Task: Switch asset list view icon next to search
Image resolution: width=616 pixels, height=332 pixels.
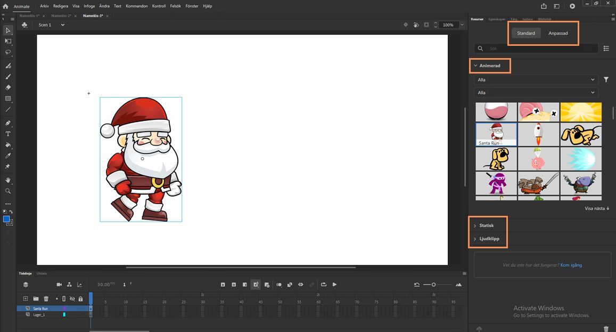Action: tap(606, 48)
